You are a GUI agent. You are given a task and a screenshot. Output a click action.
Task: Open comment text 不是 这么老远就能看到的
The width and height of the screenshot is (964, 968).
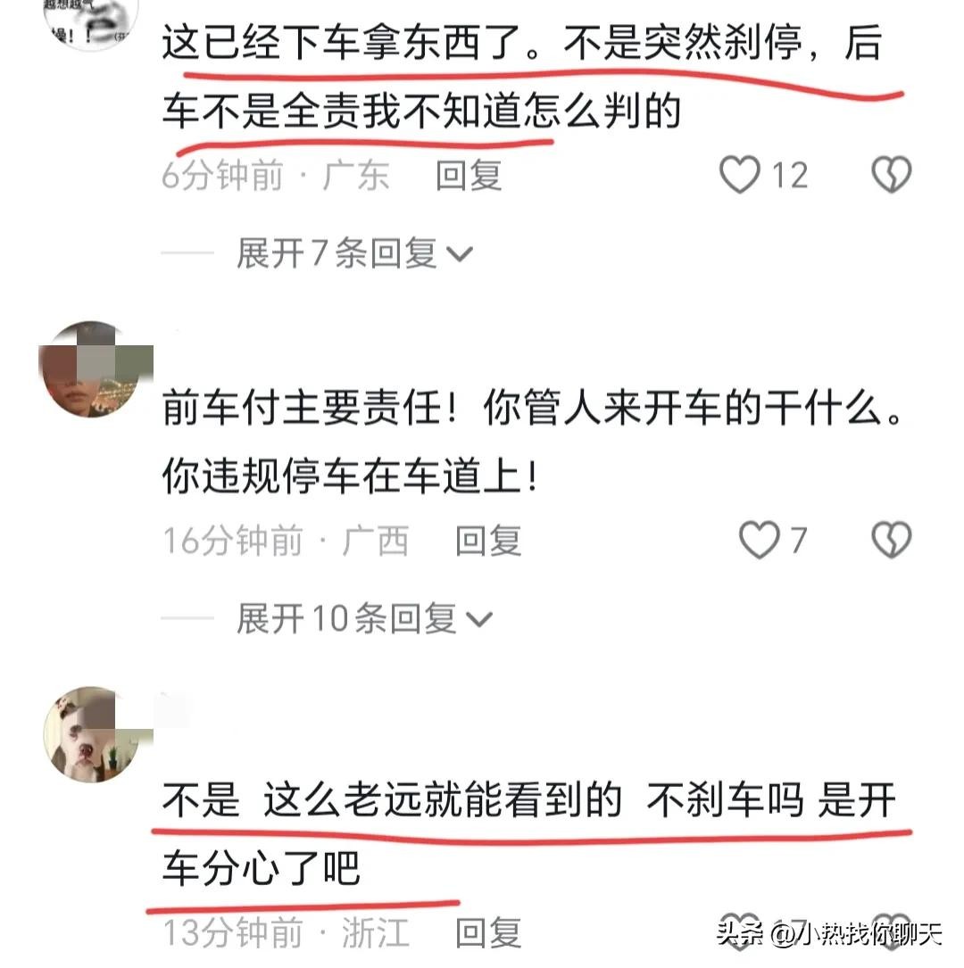[529, 834]
